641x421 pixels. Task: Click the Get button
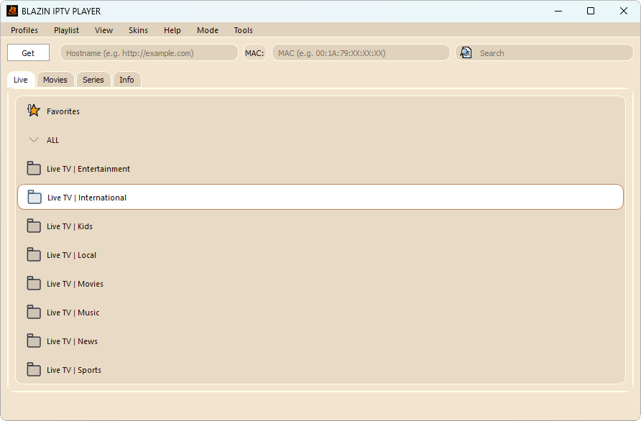coord(28,52)
